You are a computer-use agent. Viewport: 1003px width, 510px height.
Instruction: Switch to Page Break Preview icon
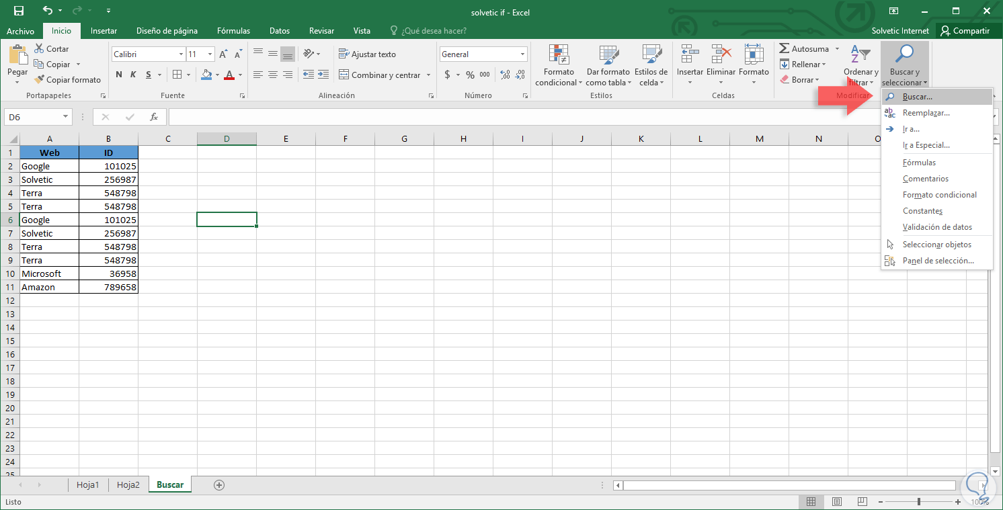pos(862,501)
